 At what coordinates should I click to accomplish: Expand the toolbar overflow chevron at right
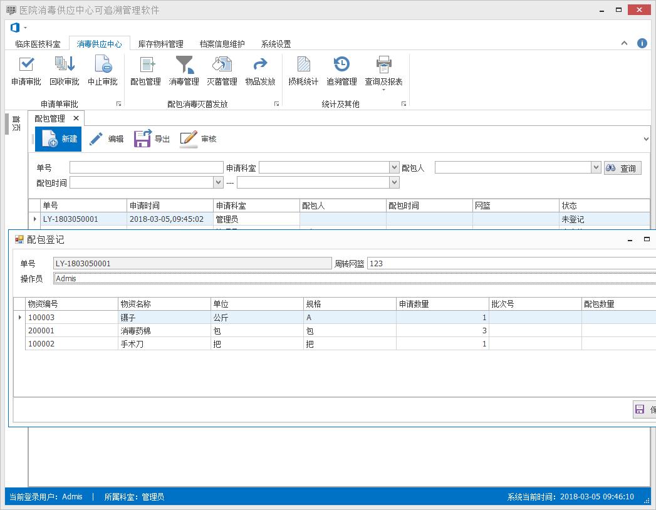tap(647, 139)
